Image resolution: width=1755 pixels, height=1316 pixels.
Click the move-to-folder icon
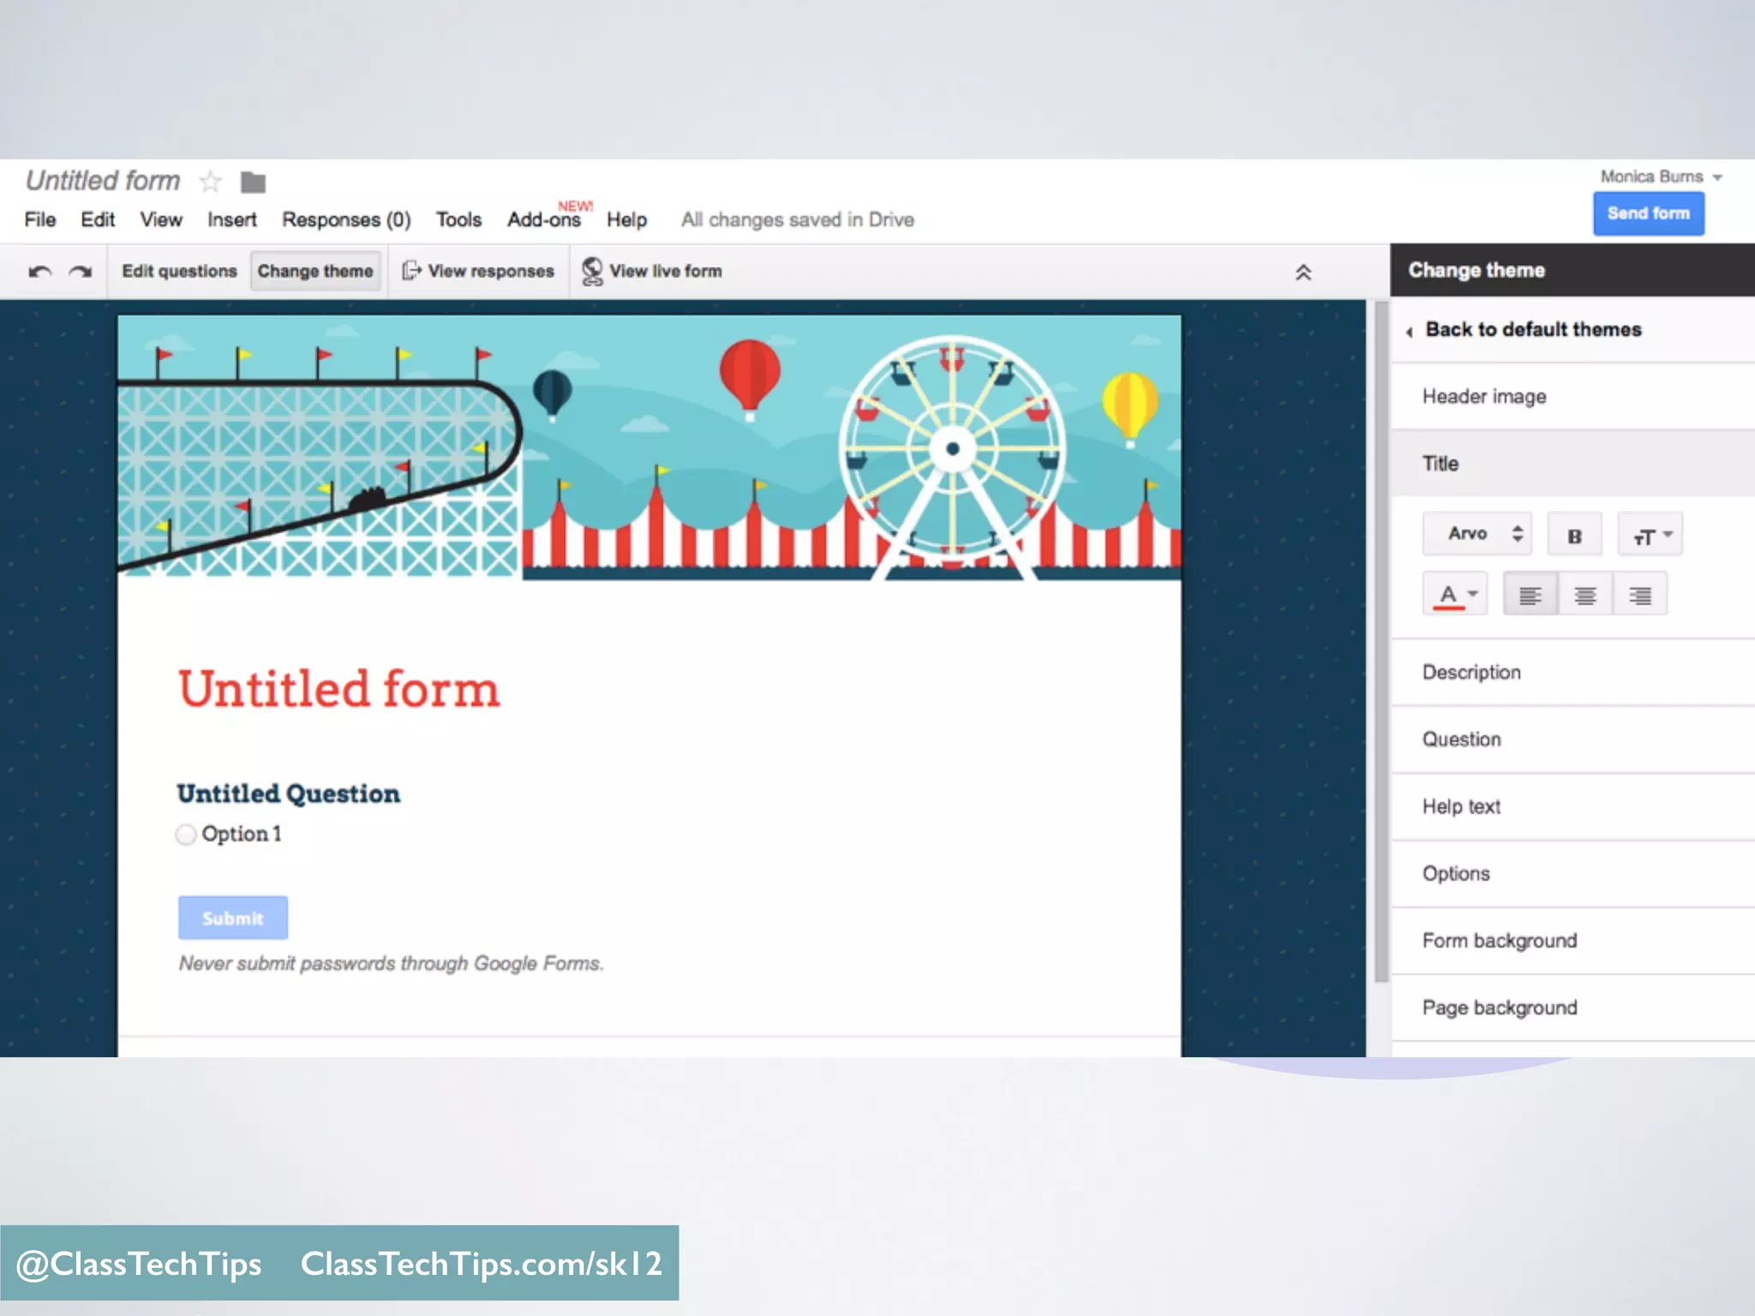(x=253, y=182)
